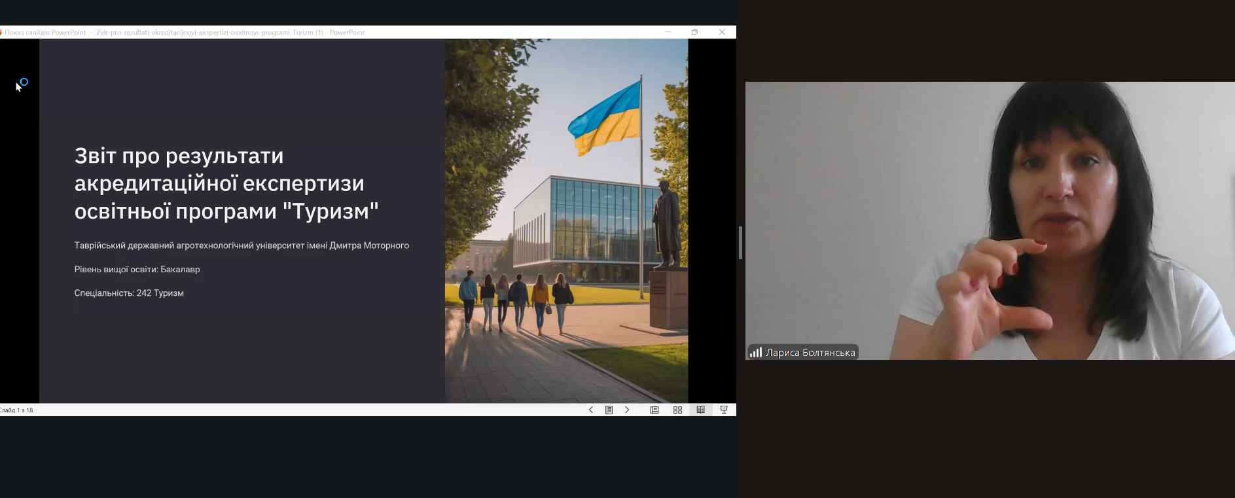Image resolution: width=1235 pixels, height=498 pixels.
Task: Close the PowerPoint slide show window
Action: [722, 31]
